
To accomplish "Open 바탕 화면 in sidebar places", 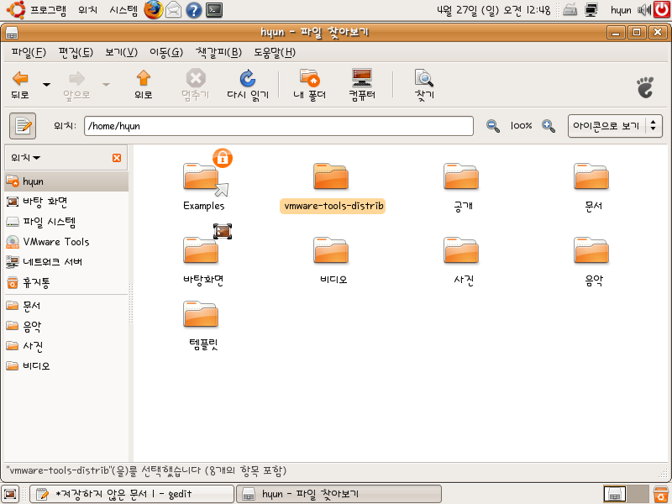I will tap(66, 202).
